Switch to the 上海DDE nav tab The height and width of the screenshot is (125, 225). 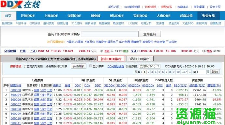(x=51, y=16)
